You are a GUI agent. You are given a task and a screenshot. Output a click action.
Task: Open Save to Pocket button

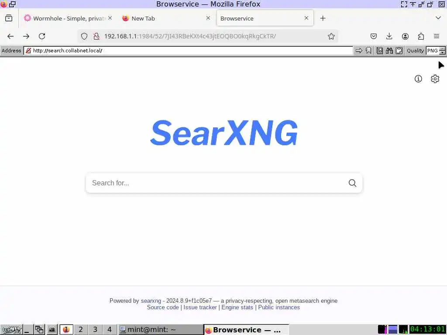[374, 36]
